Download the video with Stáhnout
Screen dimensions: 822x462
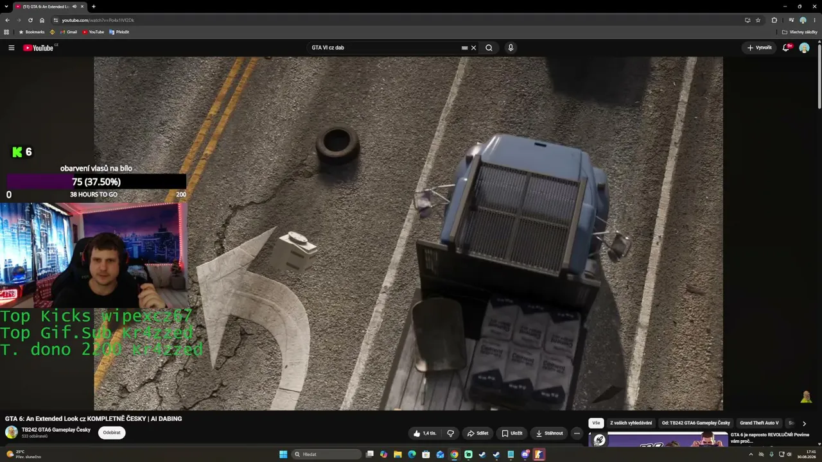point(549,433)
